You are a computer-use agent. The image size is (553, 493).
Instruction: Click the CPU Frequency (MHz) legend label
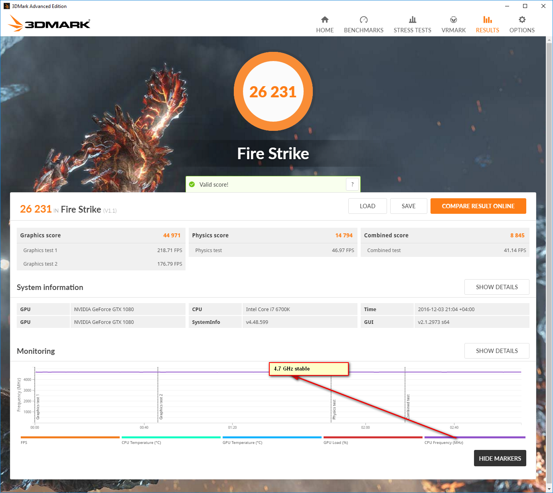[444, 443]
